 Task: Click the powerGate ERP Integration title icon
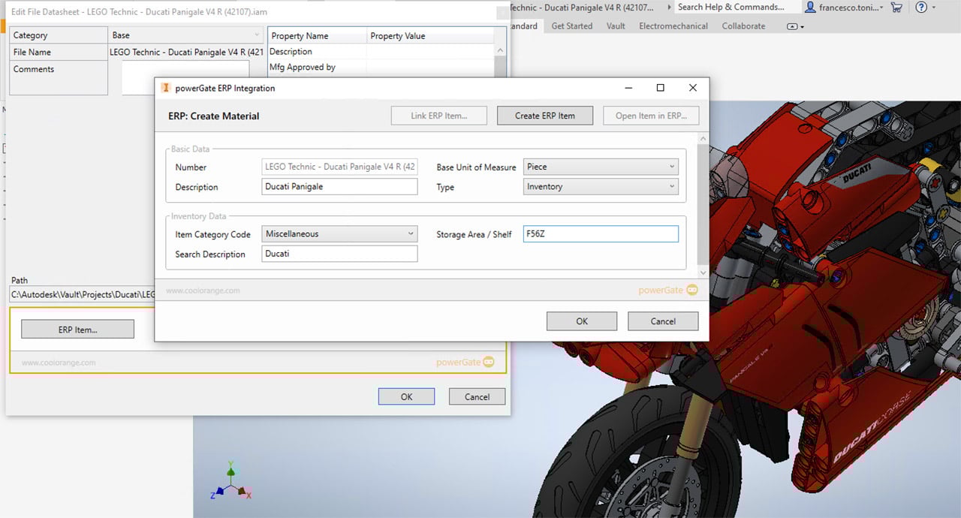(166, 88)
